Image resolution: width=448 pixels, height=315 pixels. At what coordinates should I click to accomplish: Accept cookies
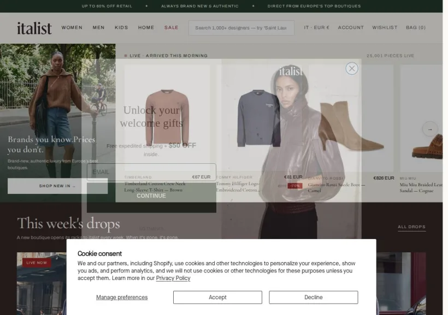pos(217,298)
